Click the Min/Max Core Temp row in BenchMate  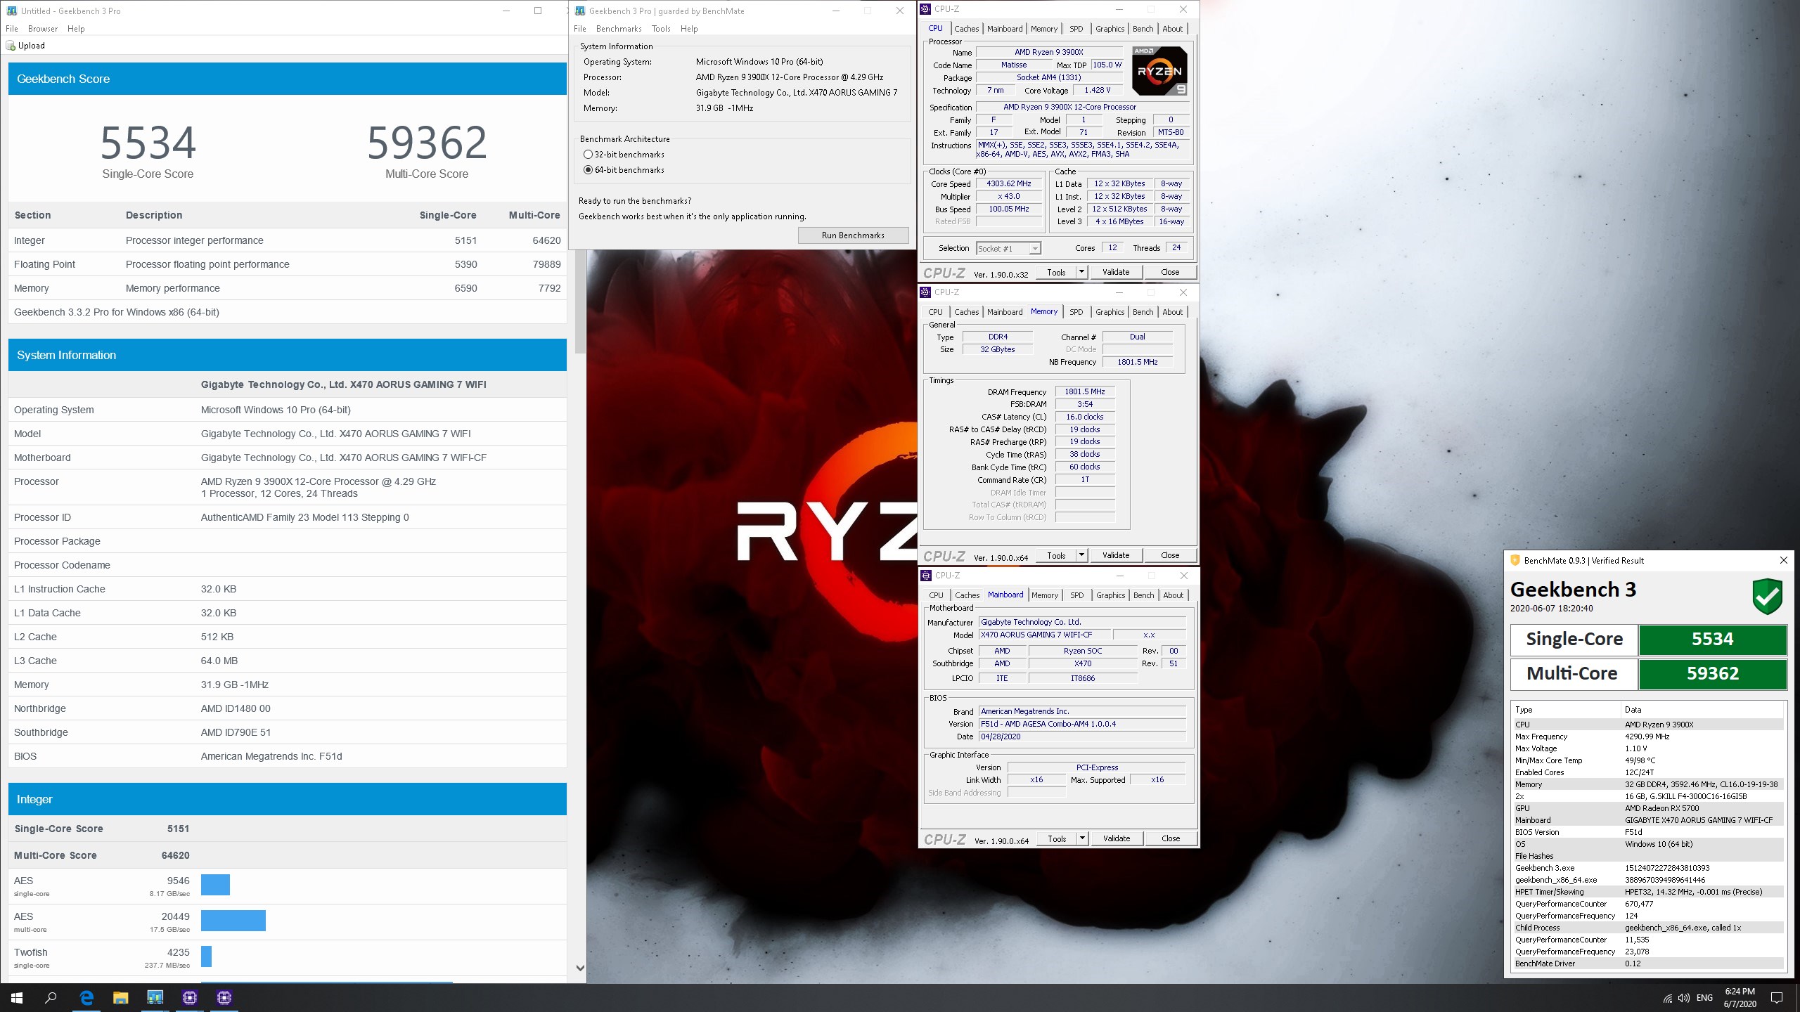click(x=1647, y=760)
